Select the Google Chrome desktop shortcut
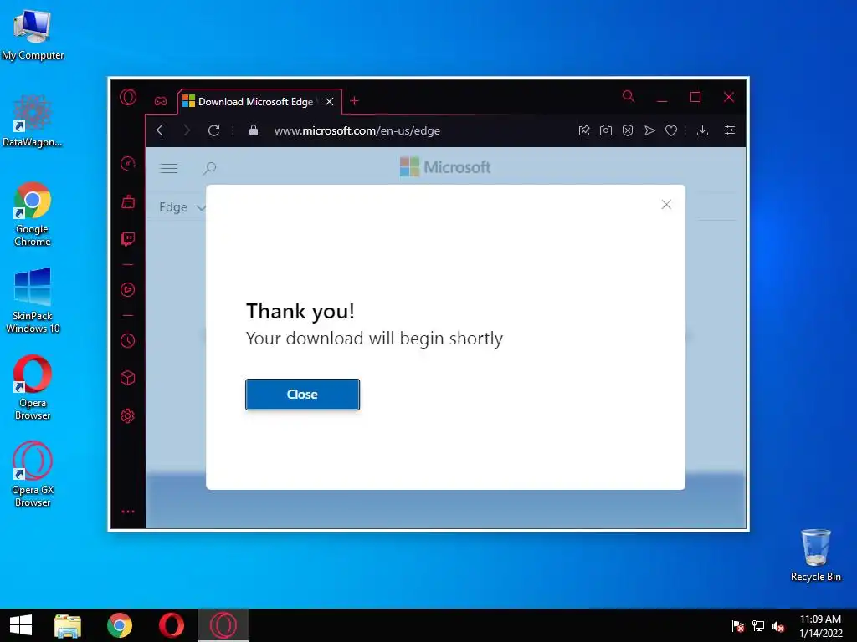Viewport: 857px width, 642px height. point(33,214)
